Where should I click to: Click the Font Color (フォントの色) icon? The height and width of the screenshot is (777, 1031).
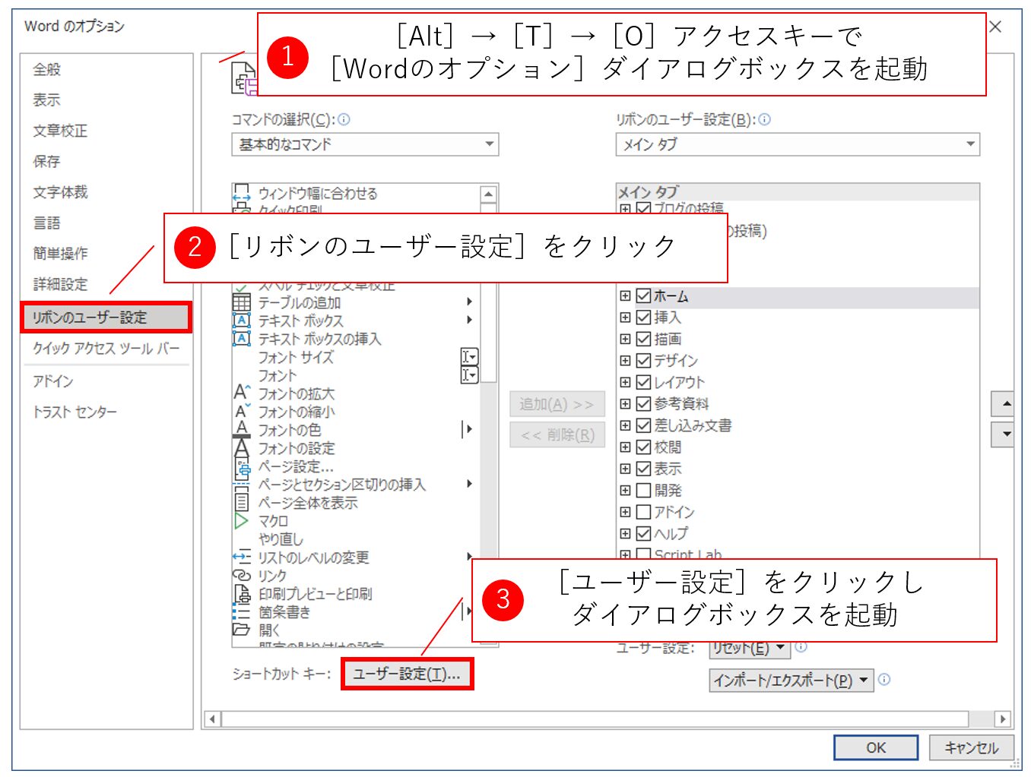pyautogui.click(x=241, y=429)
